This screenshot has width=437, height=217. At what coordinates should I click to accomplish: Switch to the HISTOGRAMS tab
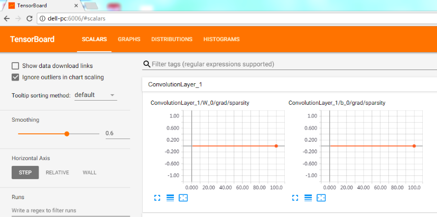[221, 39]
